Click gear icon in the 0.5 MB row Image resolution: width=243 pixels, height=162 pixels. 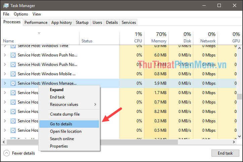[13, 130]
